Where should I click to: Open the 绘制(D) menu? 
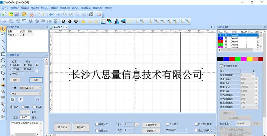pyautogui.click(x=15, y=8)
